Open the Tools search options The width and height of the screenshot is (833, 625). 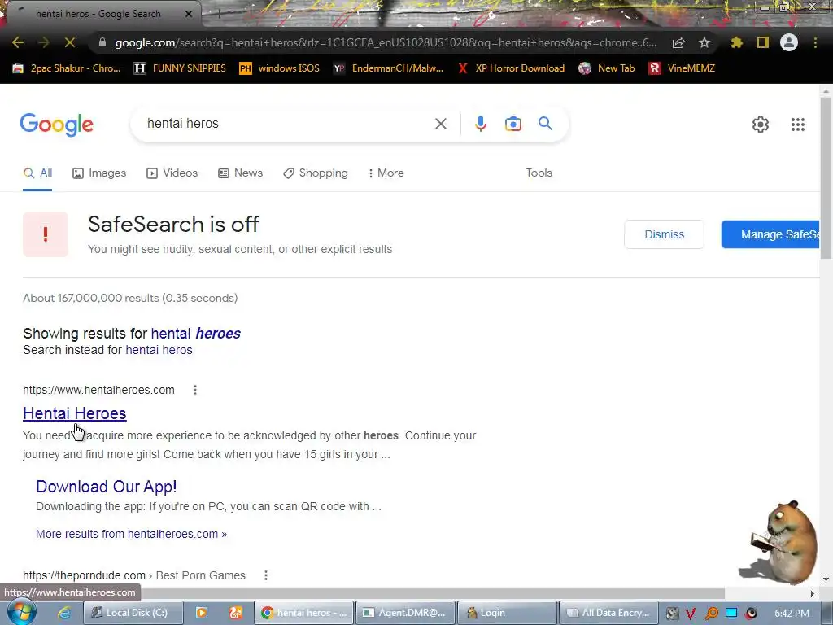[x=539, y=173]
